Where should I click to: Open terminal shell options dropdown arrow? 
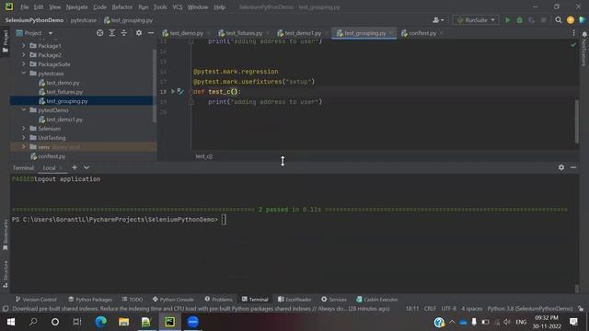pos(87,167)
